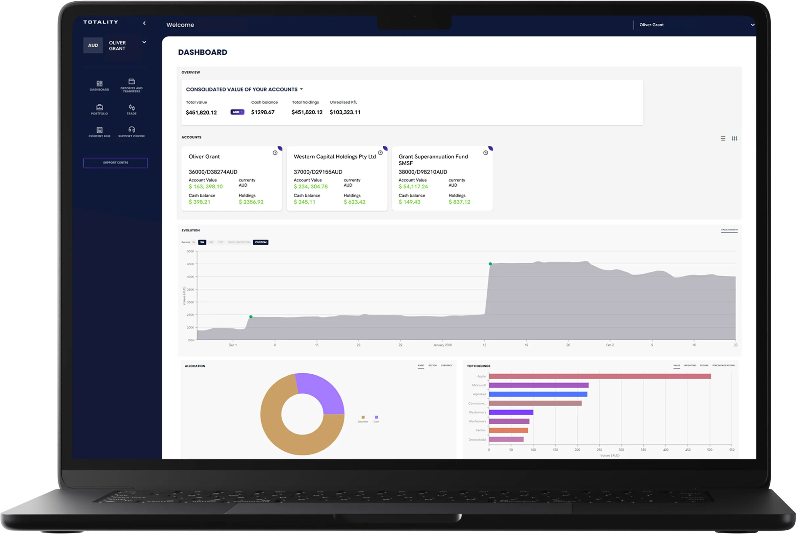Image resolution: width=797 pixels, height=534 pixels.
Task: Select the Custom period toggle
Action: pyautogui.click(x=261, y=243)
